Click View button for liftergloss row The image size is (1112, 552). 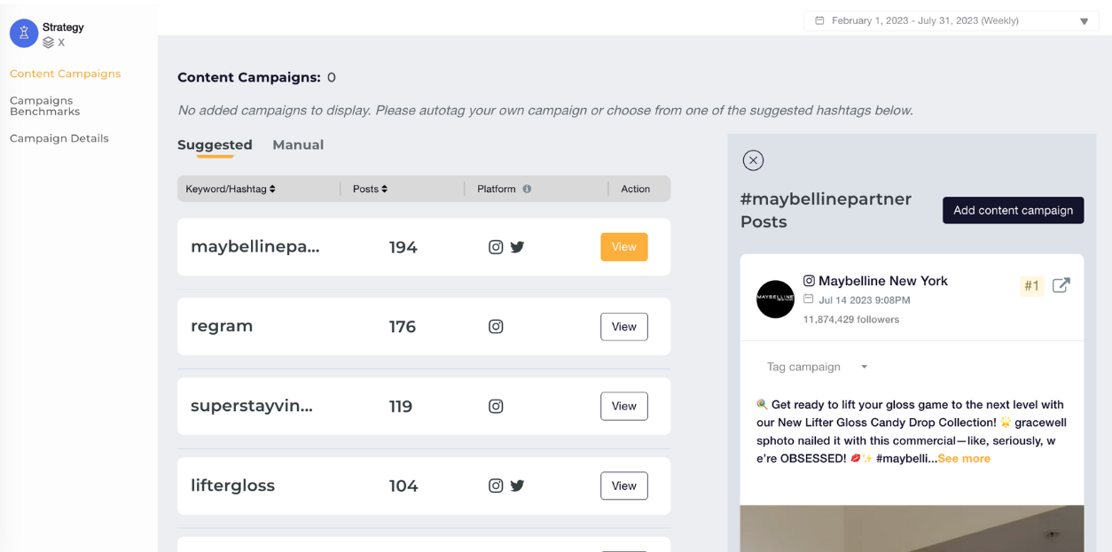coord(624,486)
